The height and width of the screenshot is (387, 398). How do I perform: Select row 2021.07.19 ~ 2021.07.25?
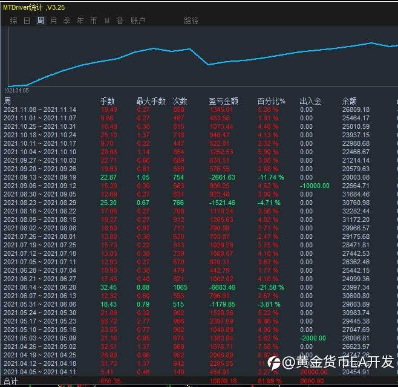tap(199, 245)
